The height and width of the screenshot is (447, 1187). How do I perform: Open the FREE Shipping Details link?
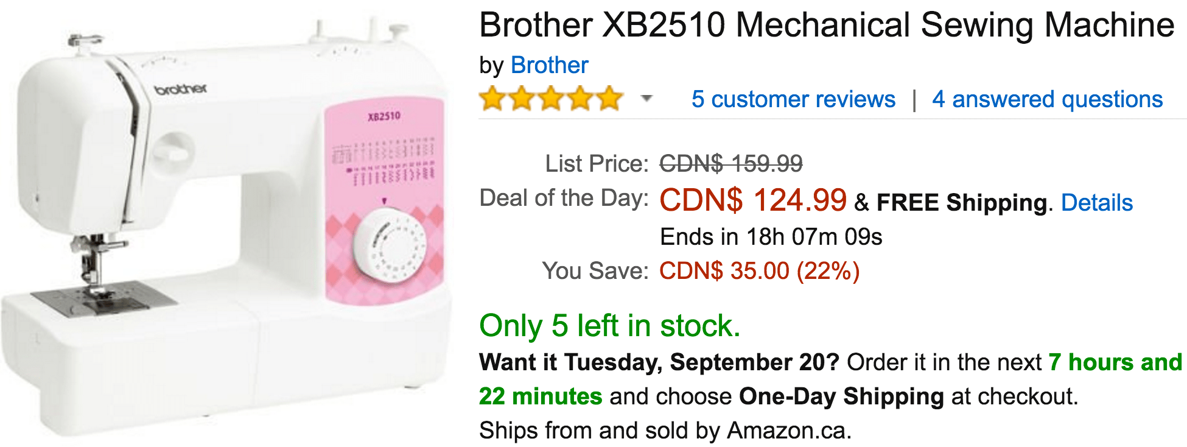pyautogui.click(x=1096, y=203)
